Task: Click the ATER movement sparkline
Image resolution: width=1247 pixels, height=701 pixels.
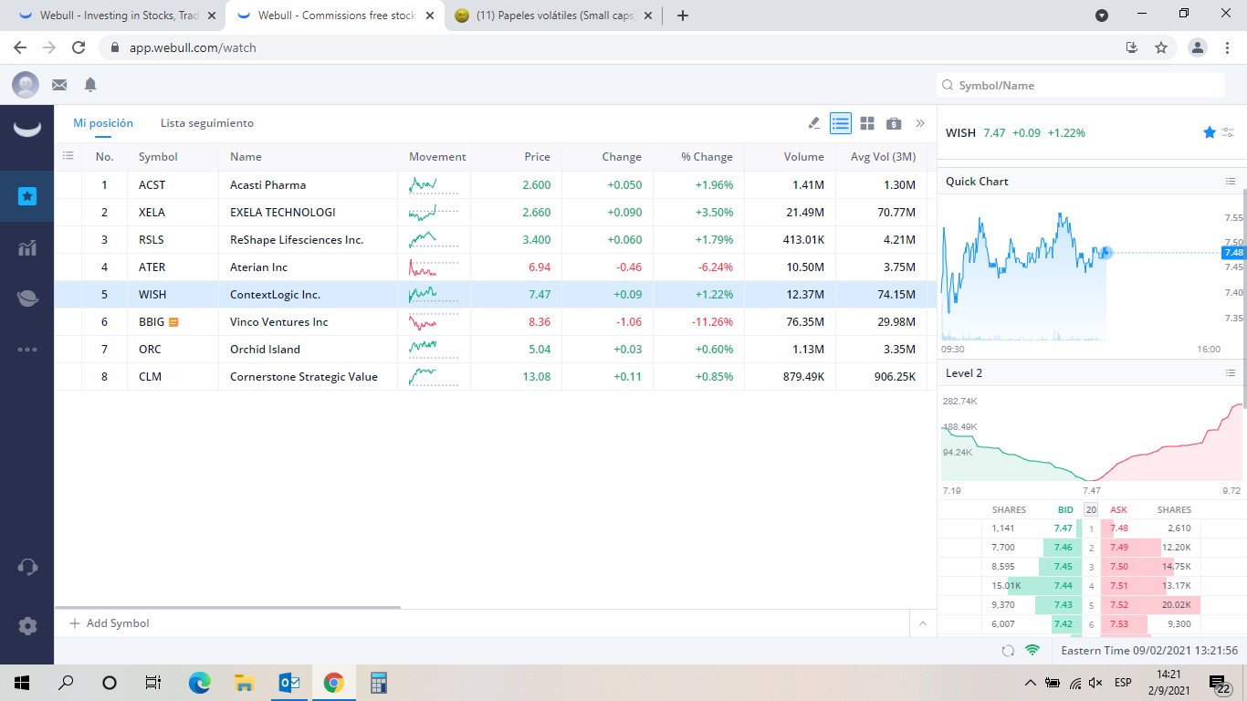Action: [434, 267]
